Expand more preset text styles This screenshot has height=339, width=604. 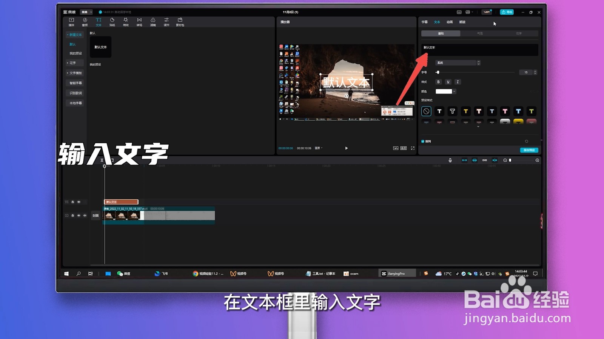[x=478, y=126]
